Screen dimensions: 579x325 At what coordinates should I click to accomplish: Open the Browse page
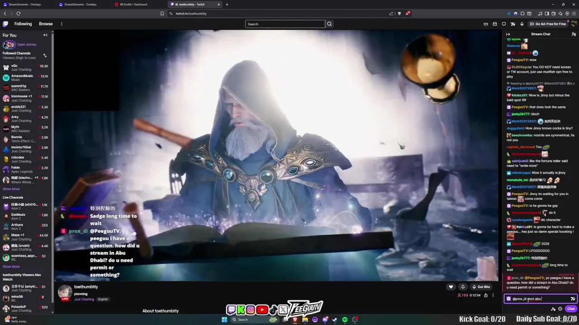[46, 24]
